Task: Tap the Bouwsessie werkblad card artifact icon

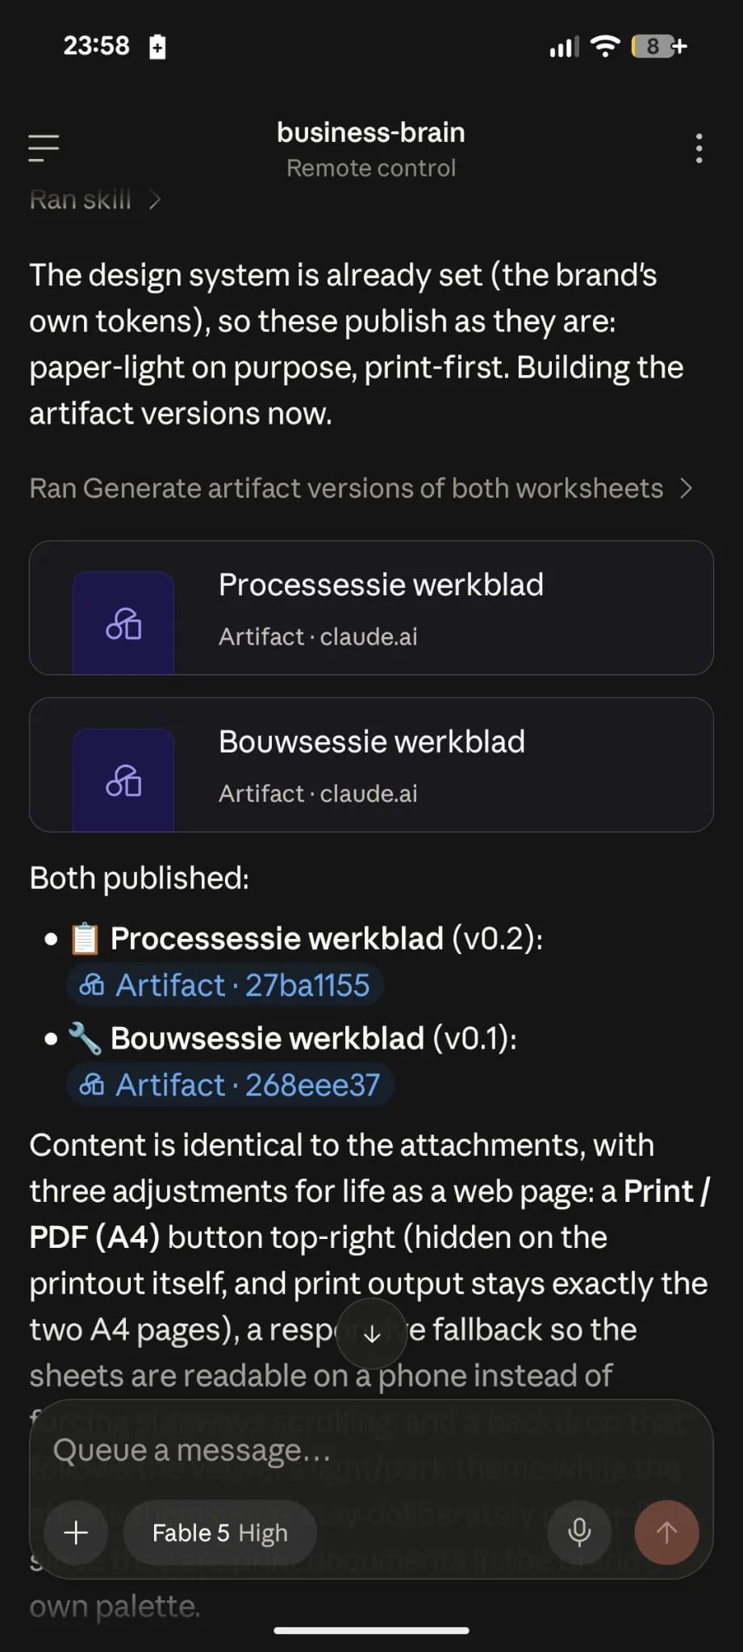Action: (123, 780)
